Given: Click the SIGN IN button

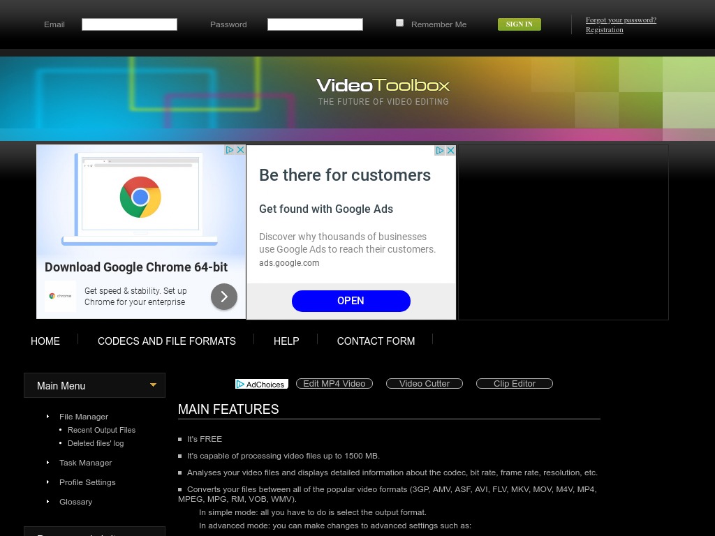Looking at the screenshot, I should 519,24.
